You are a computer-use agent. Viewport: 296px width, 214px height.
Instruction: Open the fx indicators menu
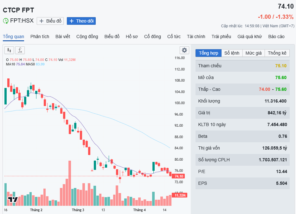click(20, 50)
